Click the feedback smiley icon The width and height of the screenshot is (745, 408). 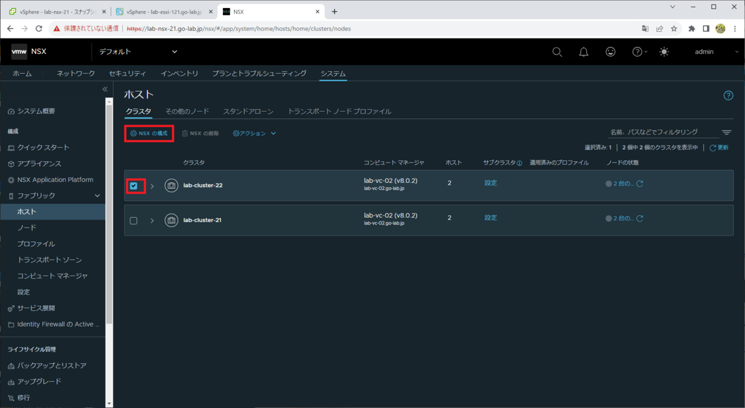(x=611, y=52)
